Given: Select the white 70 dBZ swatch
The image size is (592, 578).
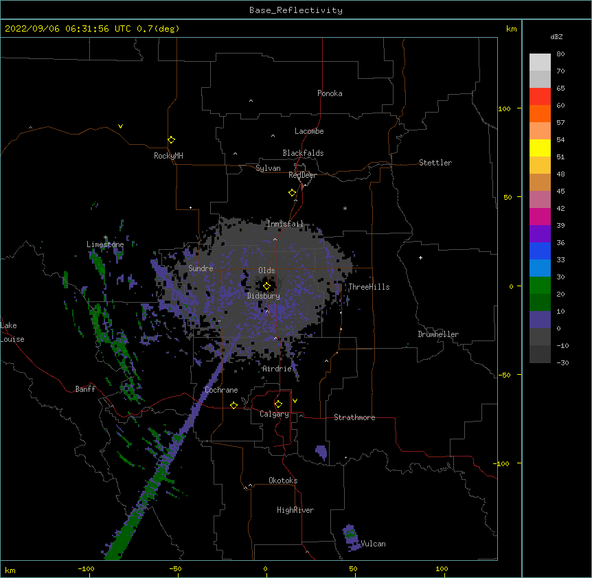Looking at the screenshot, I should point(540,62).
